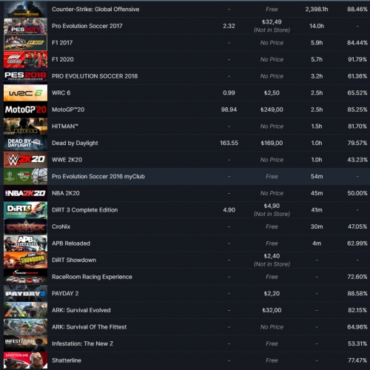Click the MotoGP™20 title text
The image size is (370, 370).
point(68,110)
